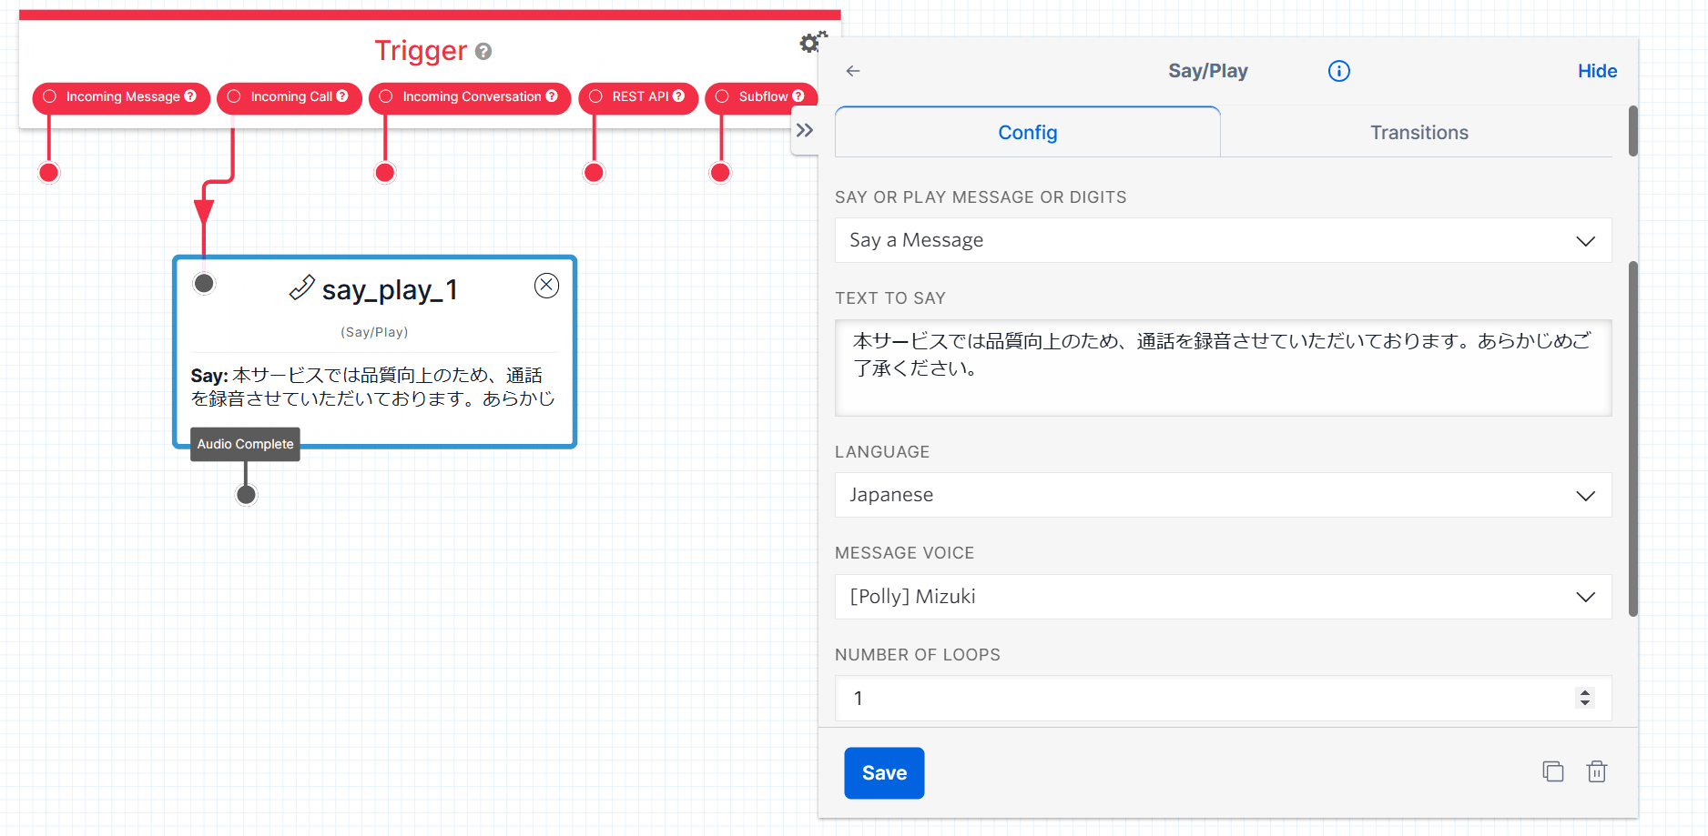Click help icon on REST API trigger
Screen dimensions: 1708x836
pyautogui.click(x=678, y=96)
